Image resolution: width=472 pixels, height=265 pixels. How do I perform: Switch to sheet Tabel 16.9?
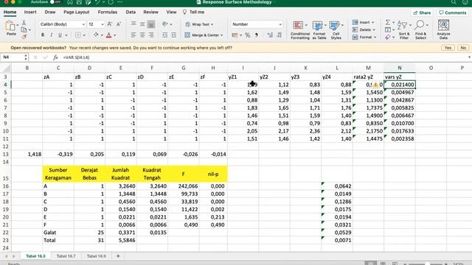pos(97,256)
